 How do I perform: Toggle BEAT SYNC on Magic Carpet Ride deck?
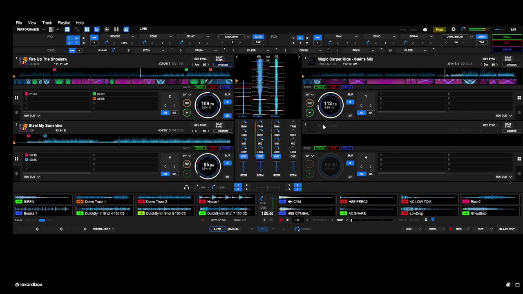coord(508,59)
